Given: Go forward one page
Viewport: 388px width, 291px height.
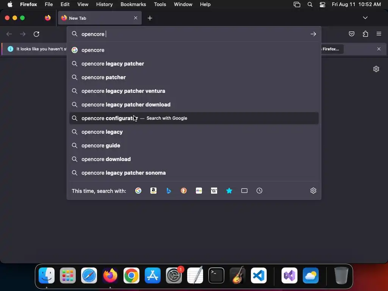Looking at the screenshot, I should click(23, 34).
